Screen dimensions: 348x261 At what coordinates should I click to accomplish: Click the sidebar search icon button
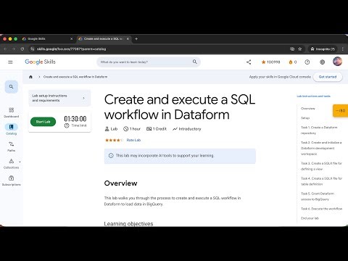[11, 86]
